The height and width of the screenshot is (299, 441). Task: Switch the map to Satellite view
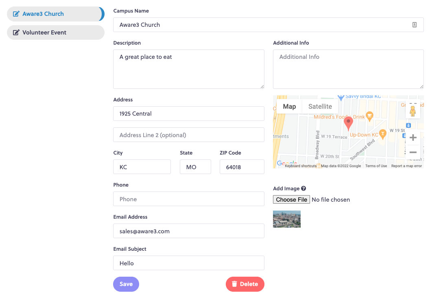320,107
